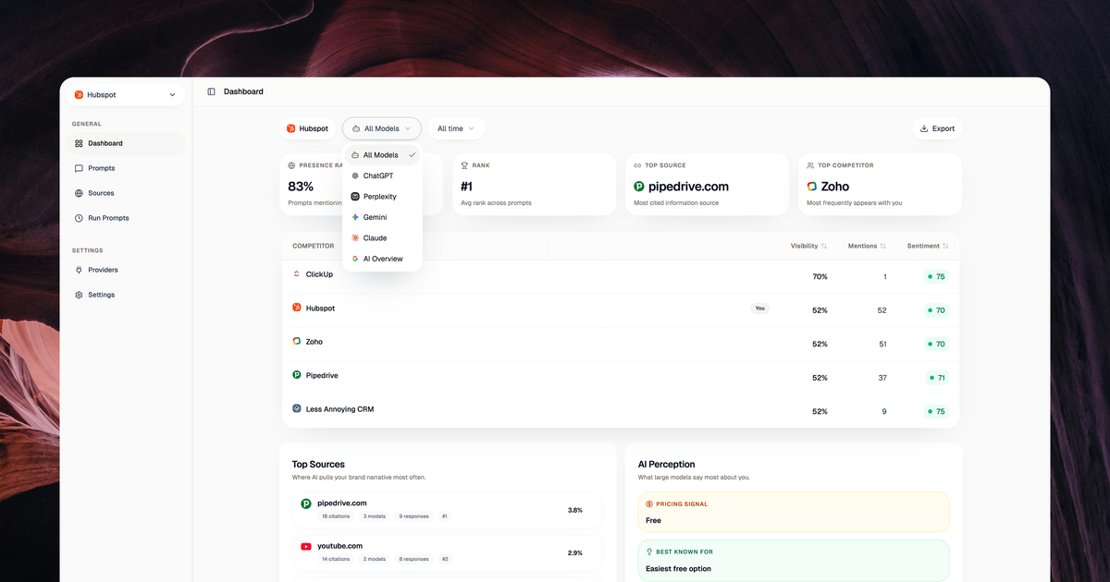Click the Best Known For card
Screen dimensions: 1110x582
click(x=794, y=560)
